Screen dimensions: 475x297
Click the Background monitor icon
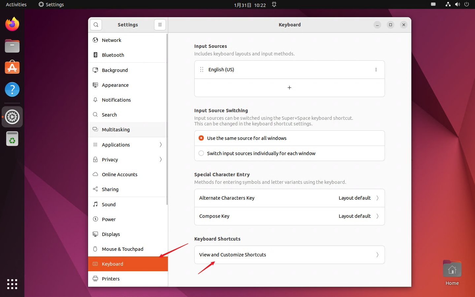click(x=95, y=70)
